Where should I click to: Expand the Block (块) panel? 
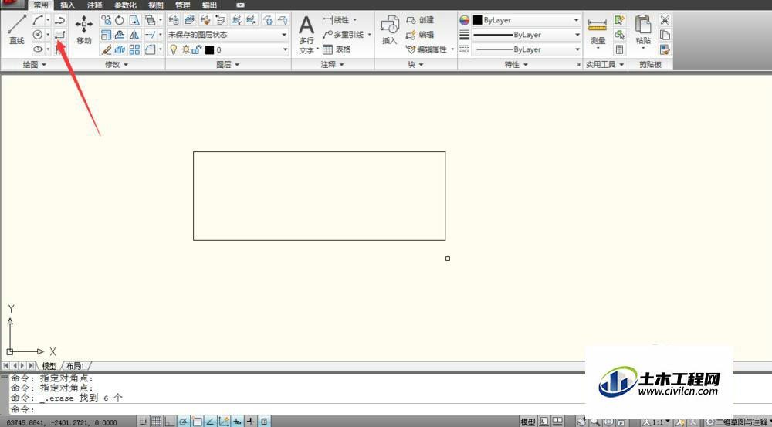[415, 65]
